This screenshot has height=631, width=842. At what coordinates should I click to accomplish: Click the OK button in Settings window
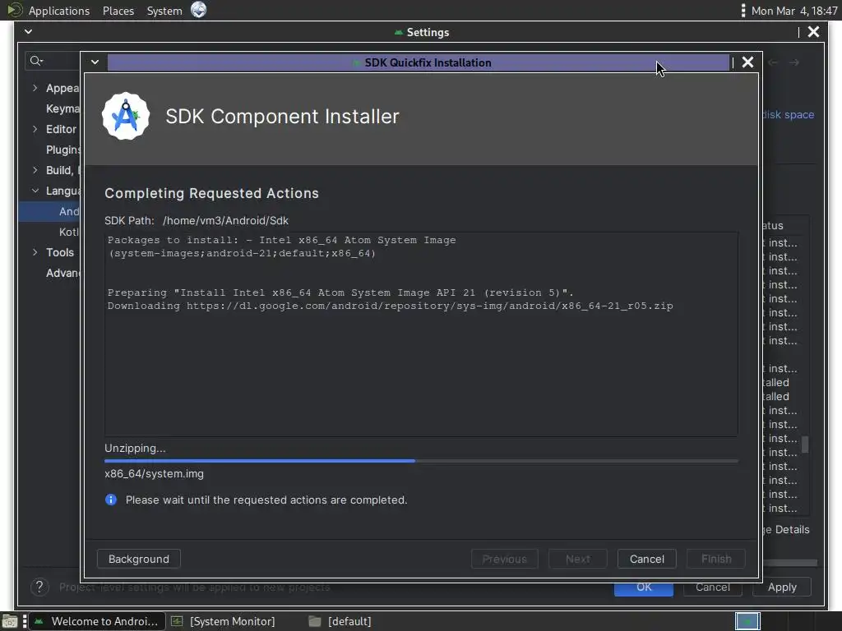(x=643, y=587)
